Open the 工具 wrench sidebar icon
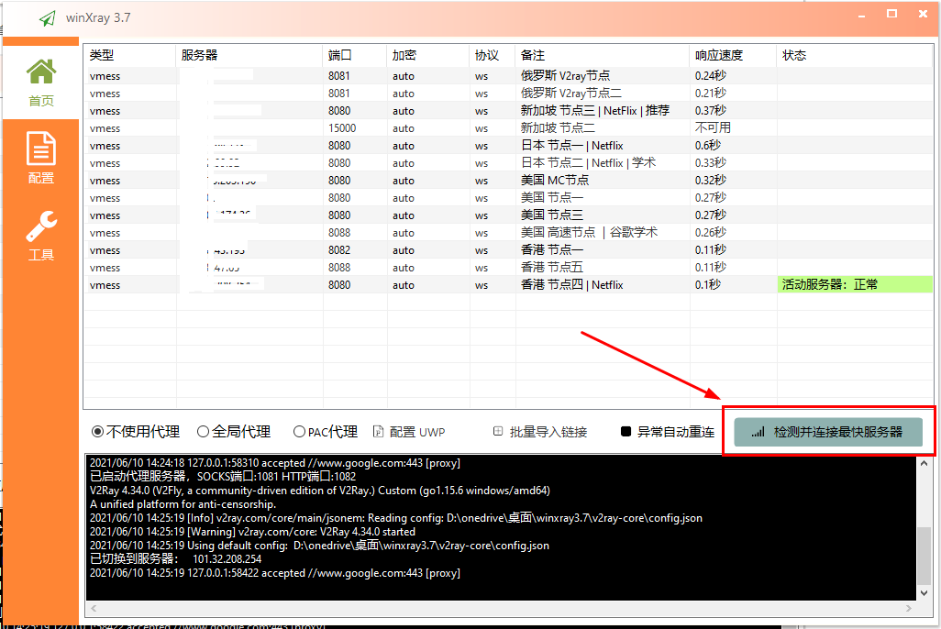This screenshot has height=629, width=941. tap(40, 236)
